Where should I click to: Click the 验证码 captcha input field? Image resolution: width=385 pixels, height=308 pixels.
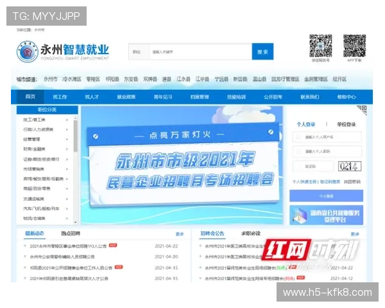[313, 166]
